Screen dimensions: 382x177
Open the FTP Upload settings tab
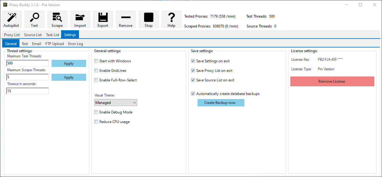coord(55,44)
